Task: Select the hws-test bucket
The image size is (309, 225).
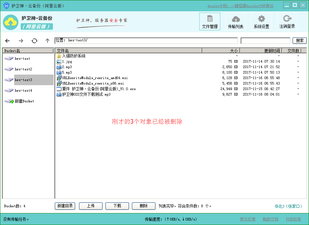Action: [22, 59]
